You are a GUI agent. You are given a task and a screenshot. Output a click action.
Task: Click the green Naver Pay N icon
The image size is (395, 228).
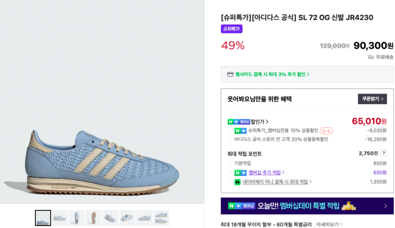tap(237, 182)
